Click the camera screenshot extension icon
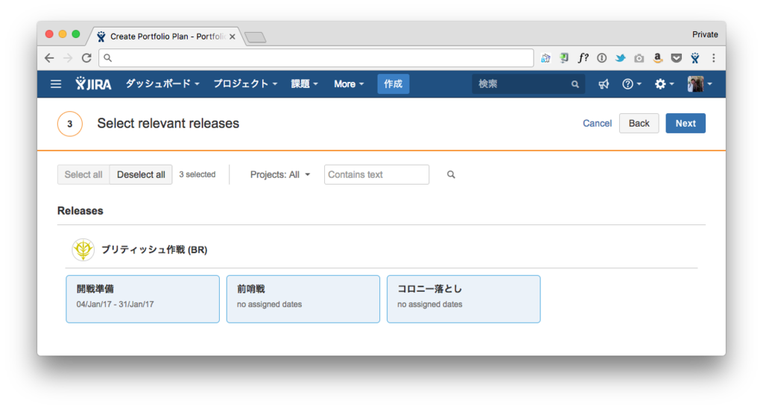 pos(639,58)
